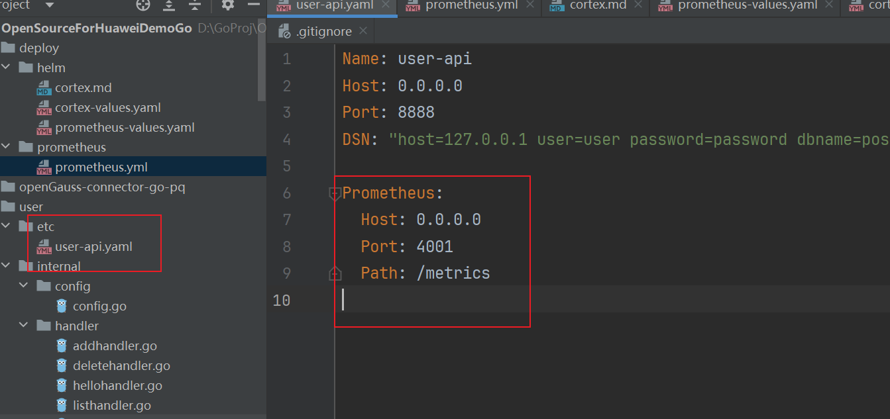Collapse the helm folder

[x=6, y=68]
